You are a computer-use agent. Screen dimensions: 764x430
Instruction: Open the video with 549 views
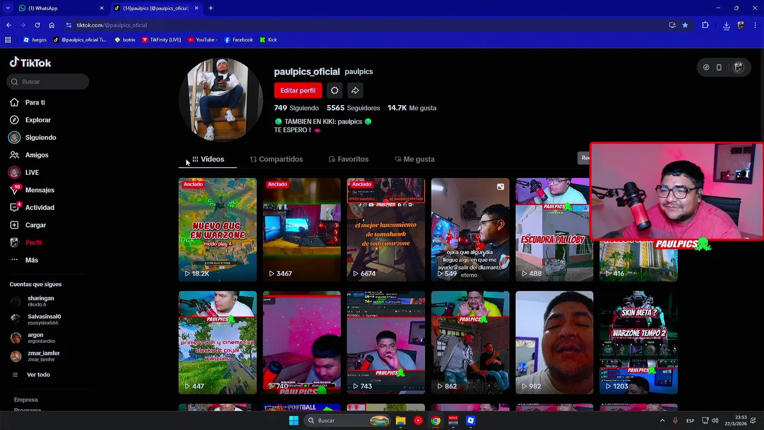click(470, 229)
